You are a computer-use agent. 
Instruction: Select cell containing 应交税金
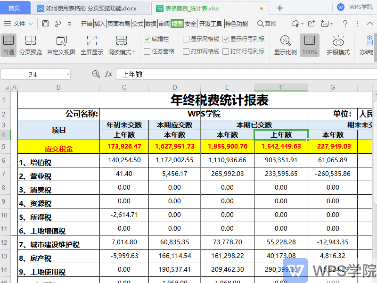58,147
